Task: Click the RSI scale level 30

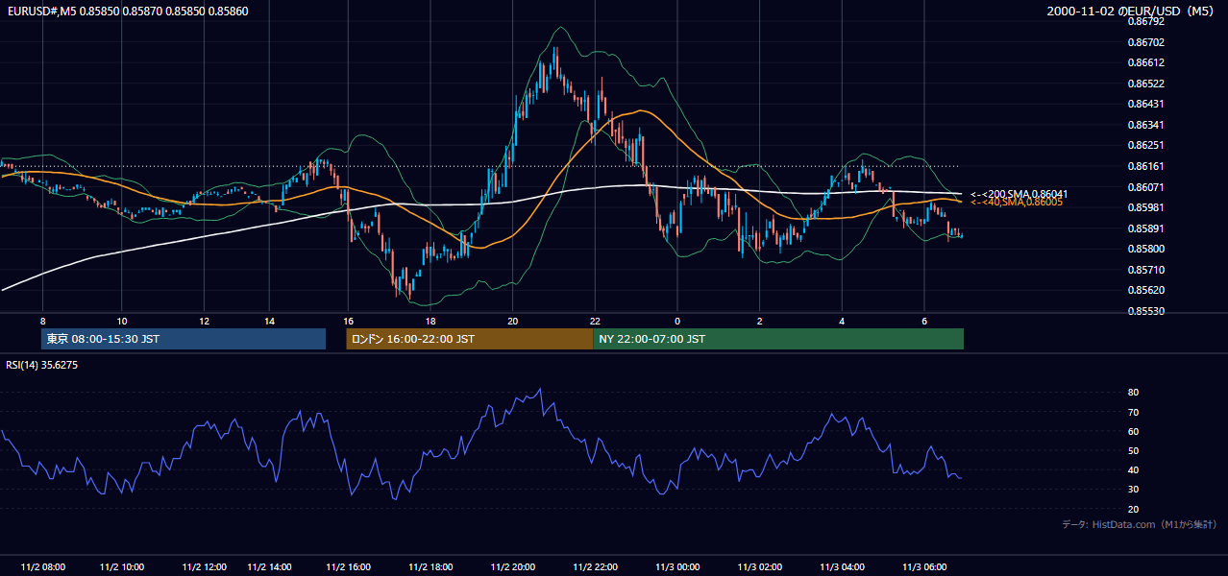Action: point(1133,490)
